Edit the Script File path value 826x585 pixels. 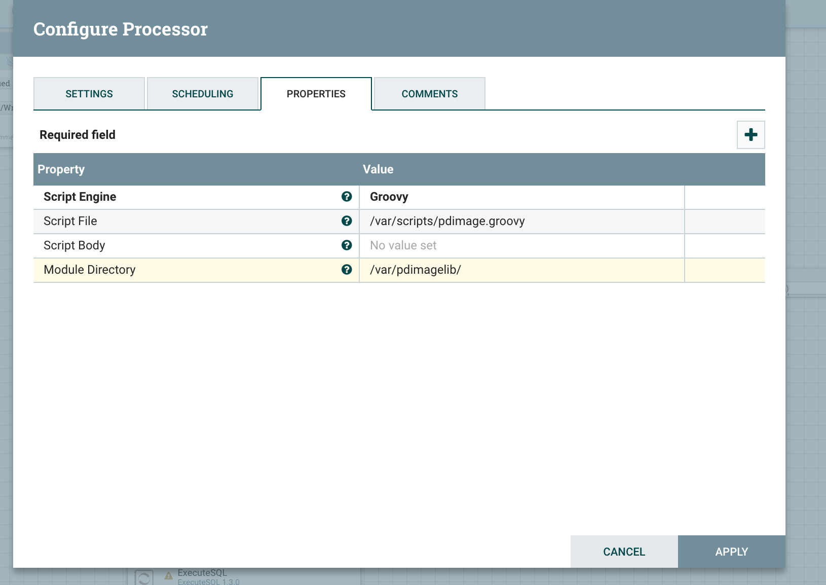521,221
